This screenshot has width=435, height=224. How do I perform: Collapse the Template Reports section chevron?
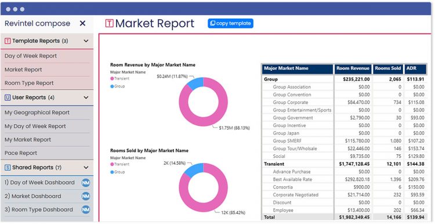[x=86, y=41]
